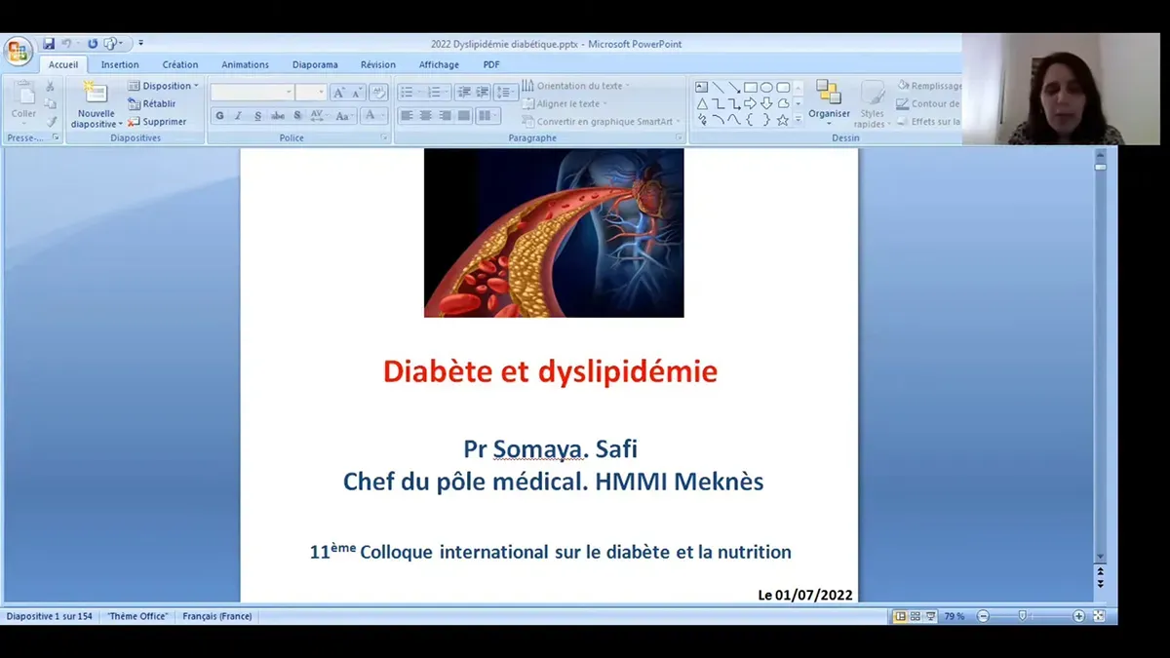Open the Insertion ribbon tab
Image resolution: width=1170 pixels, height=658 pixels.
click(120, 64)
